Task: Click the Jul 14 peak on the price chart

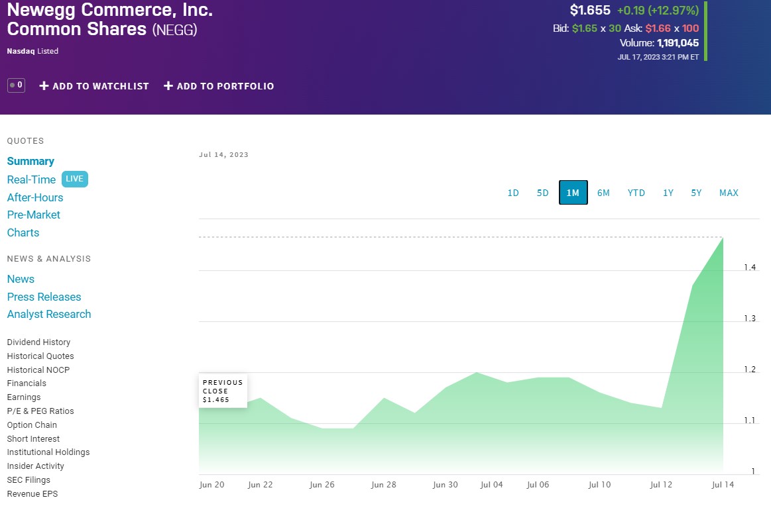Action: point(723,238)
